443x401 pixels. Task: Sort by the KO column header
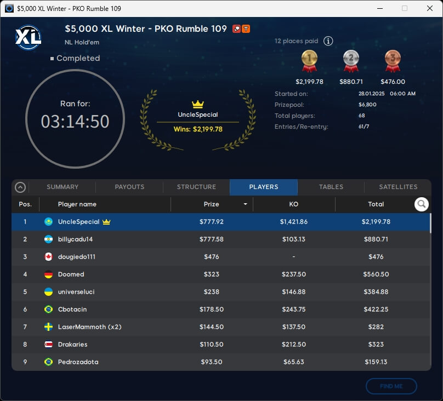click(293, 204)
